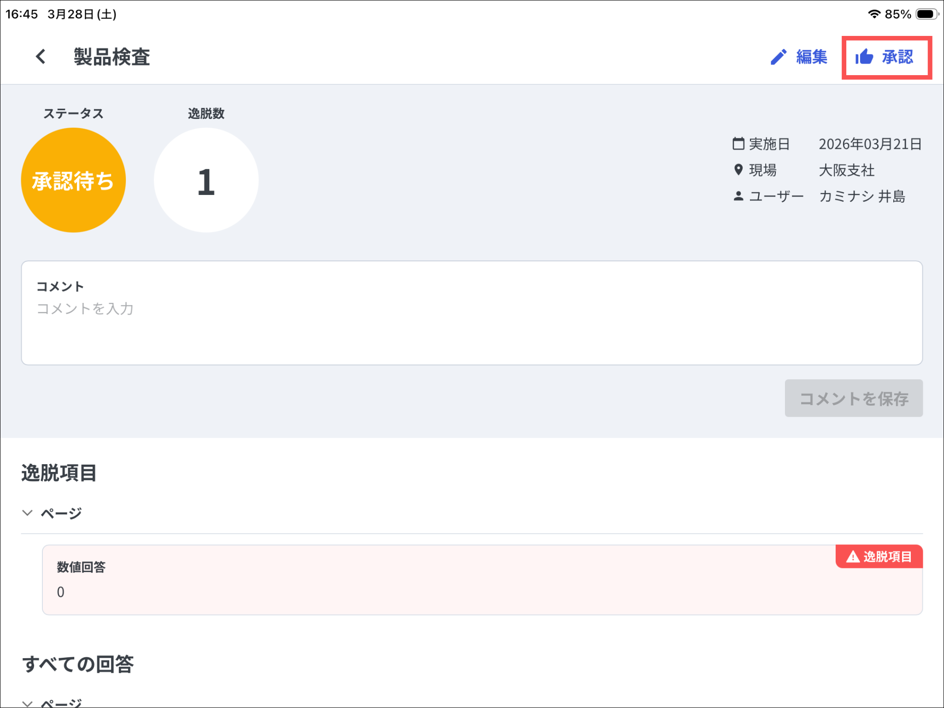Click the calendar icon beside 実施日

[x=738, y=144]
